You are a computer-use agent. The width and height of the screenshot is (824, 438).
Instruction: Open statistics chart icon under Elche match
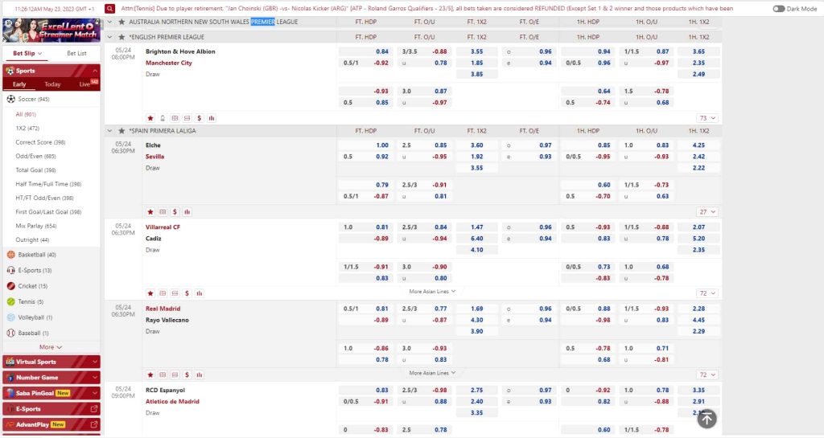pyautogui.click(x=187, y=212)
